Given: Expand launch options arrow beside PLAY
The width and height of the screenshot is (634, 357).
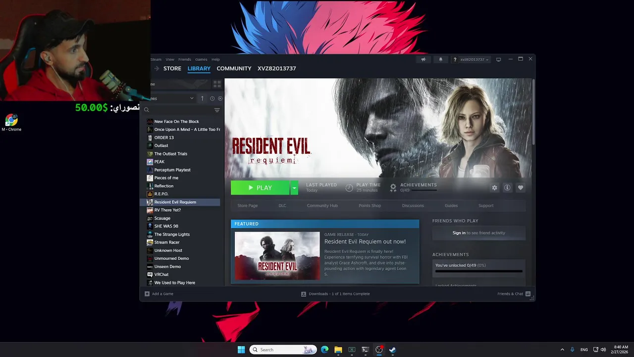Looking at the screenshot, I should (294, 187).
